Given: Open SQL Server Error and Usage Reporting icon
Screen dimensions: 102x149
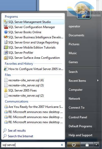Looking at the screenshot, I should (x=6, y=42).
